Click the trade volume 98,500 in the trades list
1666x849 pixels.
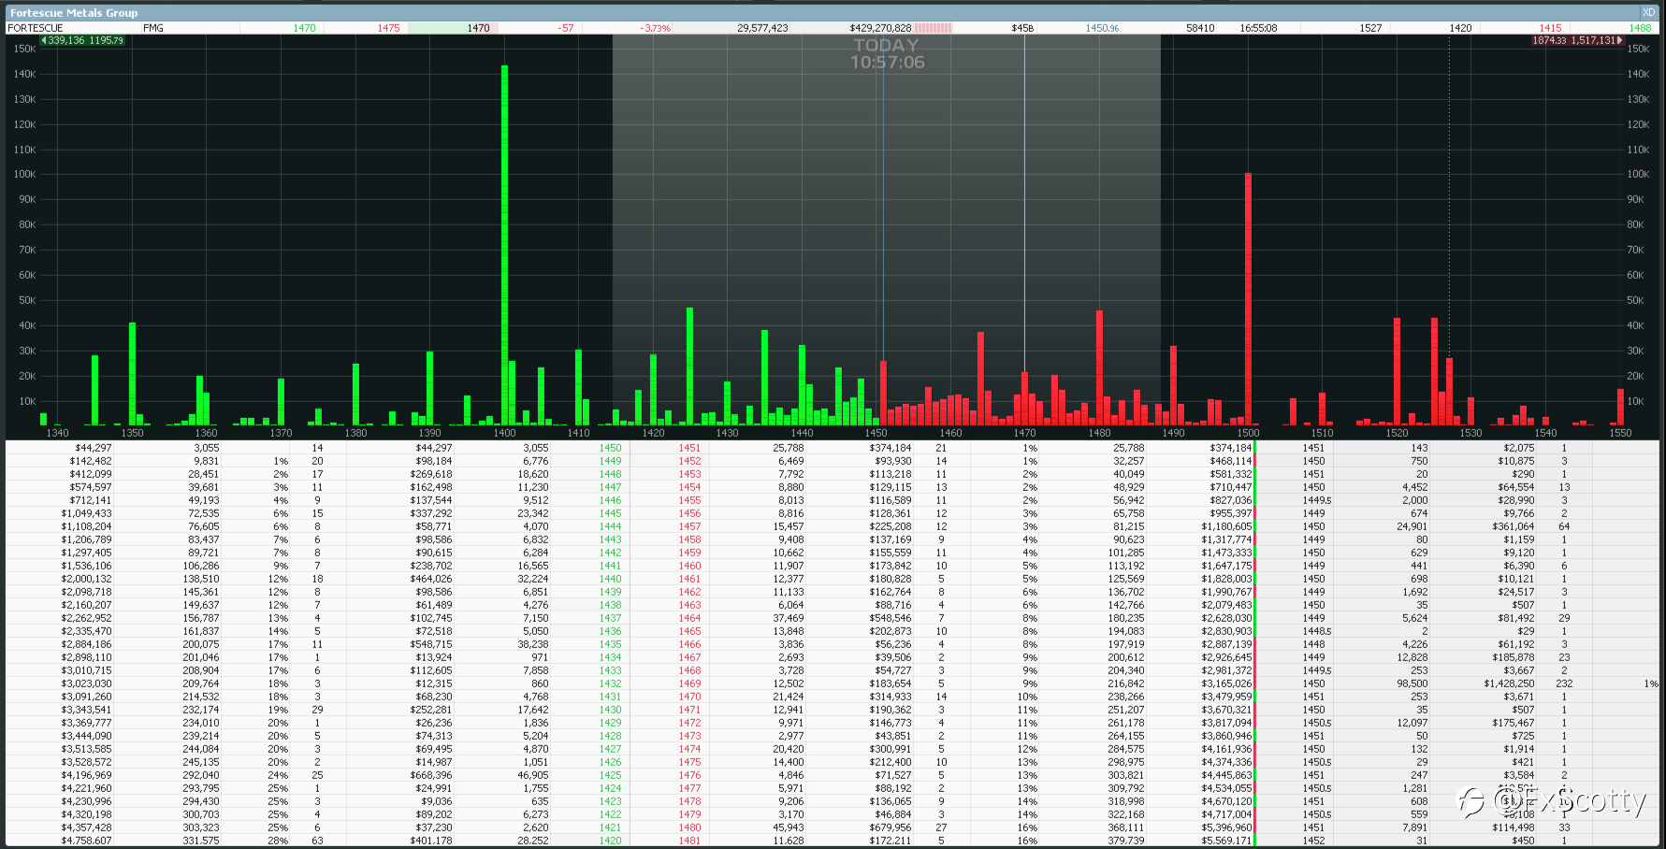tap(1412, 684)
